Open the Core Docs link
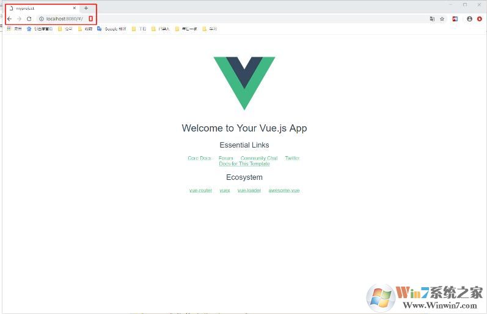 tap(199, 158)
